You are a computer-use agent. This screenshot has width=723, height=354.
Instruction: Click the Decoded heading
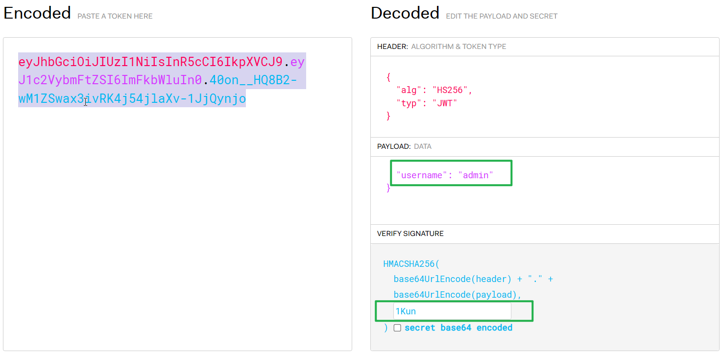pos(405,13)
